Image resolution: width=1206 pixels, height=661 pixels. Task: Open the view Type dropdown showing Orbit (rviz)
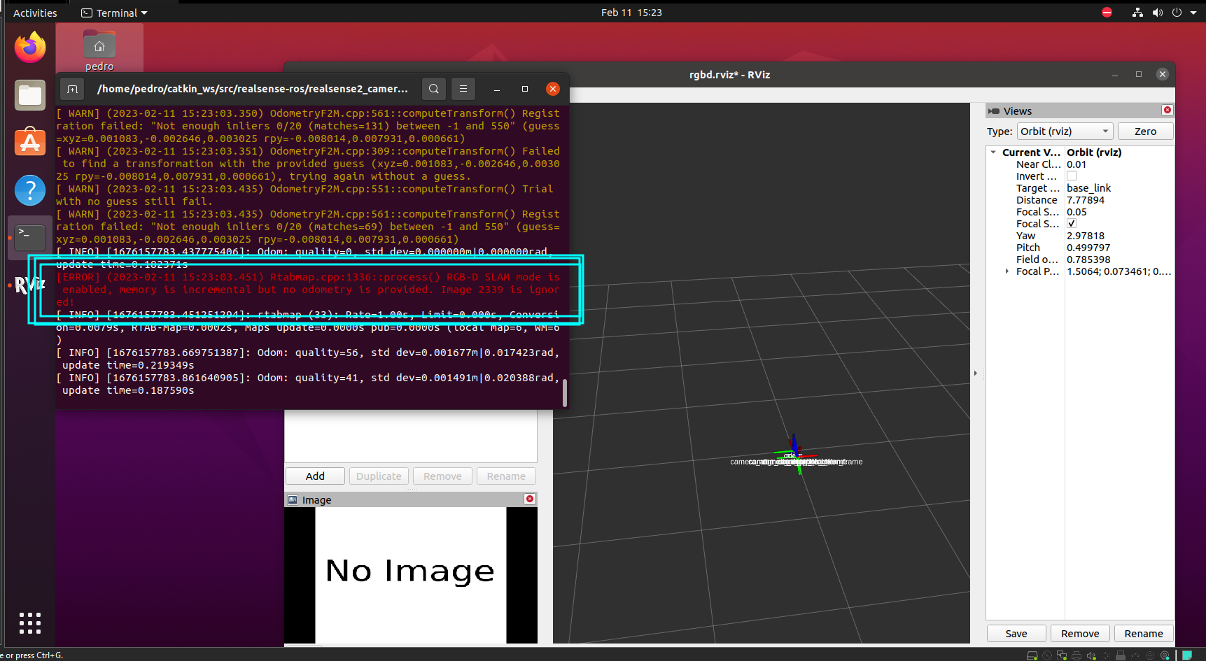(x=1065, y=131)
